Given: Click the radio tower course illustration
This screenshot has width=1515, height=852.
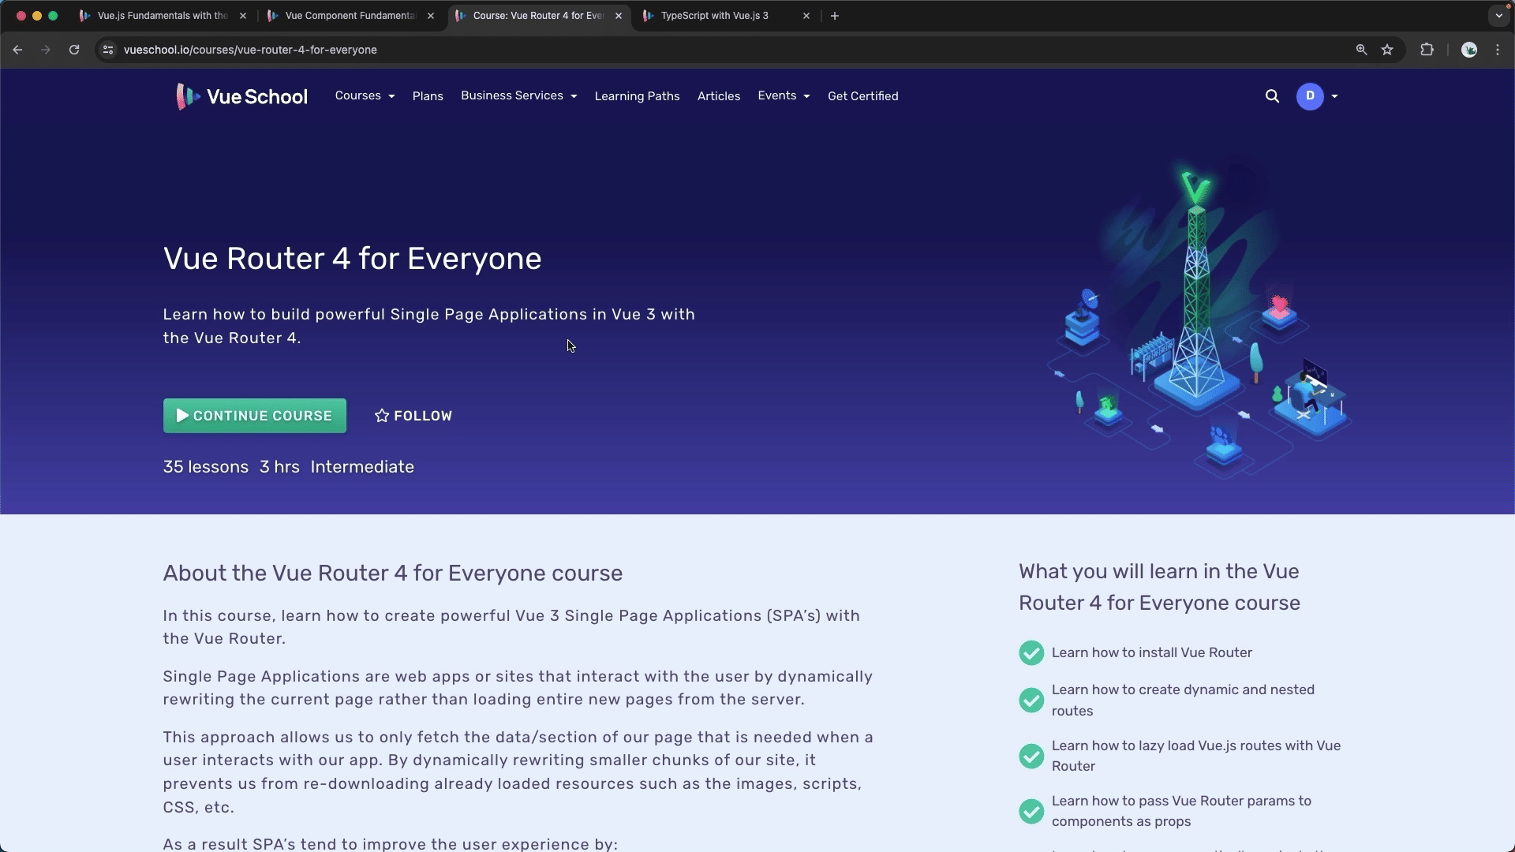Looking at the screenshot, I should (1199, 319).
